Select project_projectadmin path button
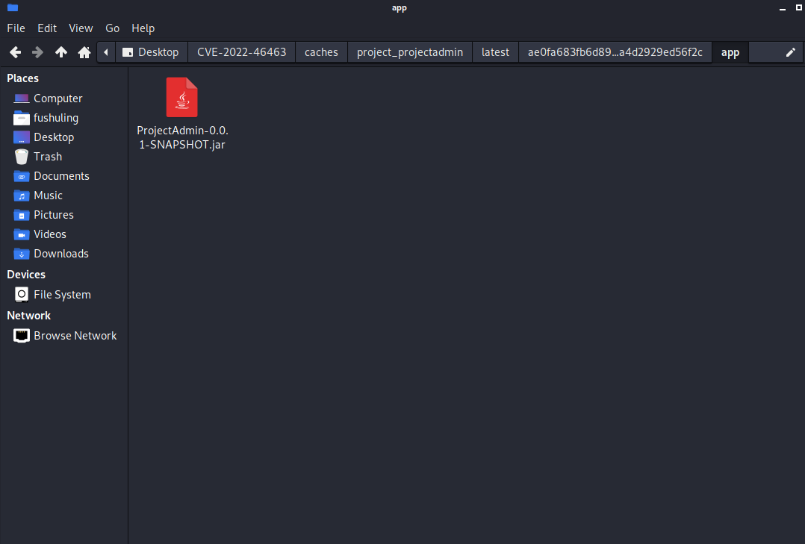 pyautogui.click(x=409, y=52)
